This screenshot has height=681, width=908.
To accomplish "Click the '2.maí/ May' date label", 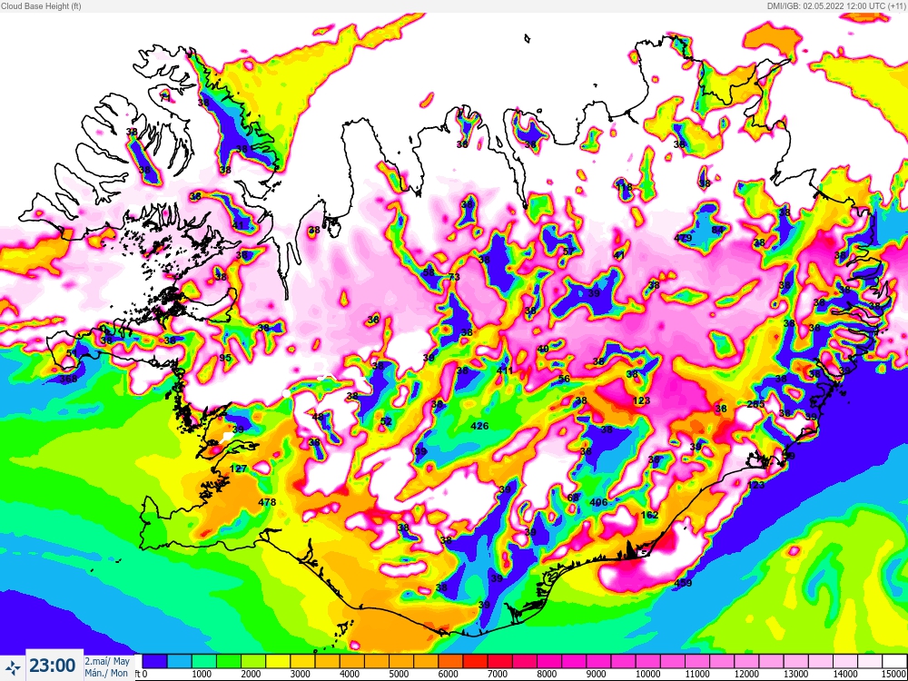I will 108,661.
